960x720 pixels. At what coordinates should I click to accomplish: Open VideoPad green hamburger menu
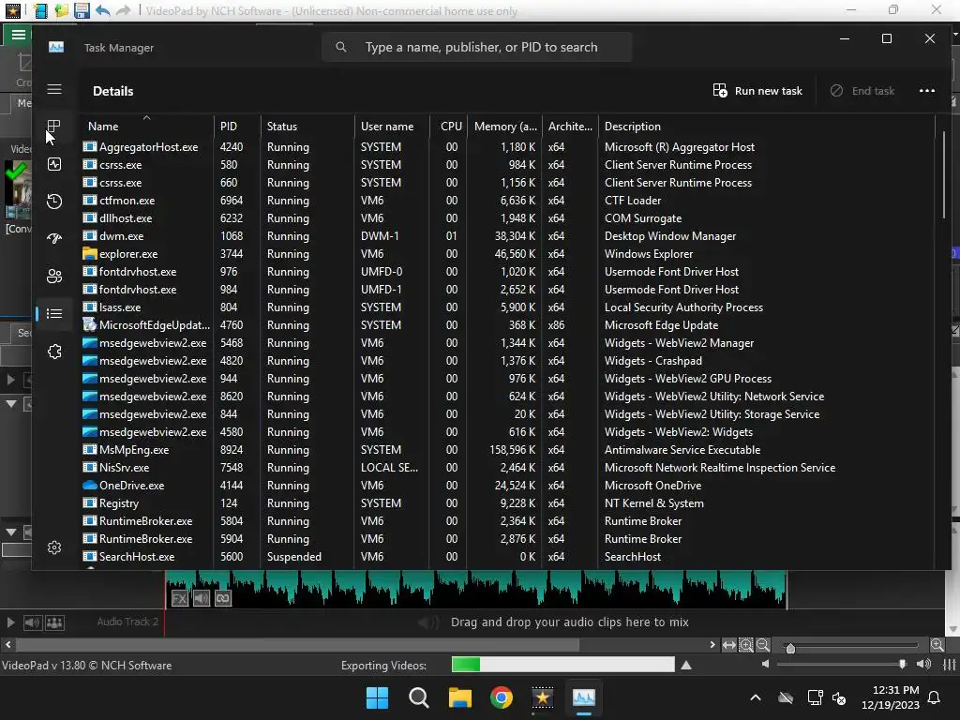click(19, 35)
